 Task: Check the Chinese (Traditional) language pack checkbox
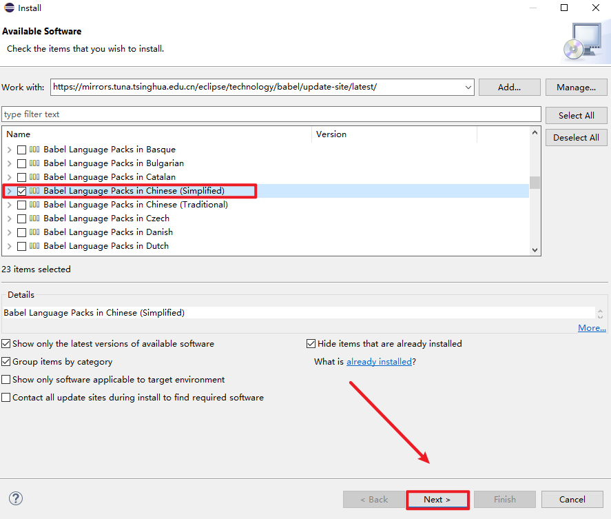click(22, 205)
